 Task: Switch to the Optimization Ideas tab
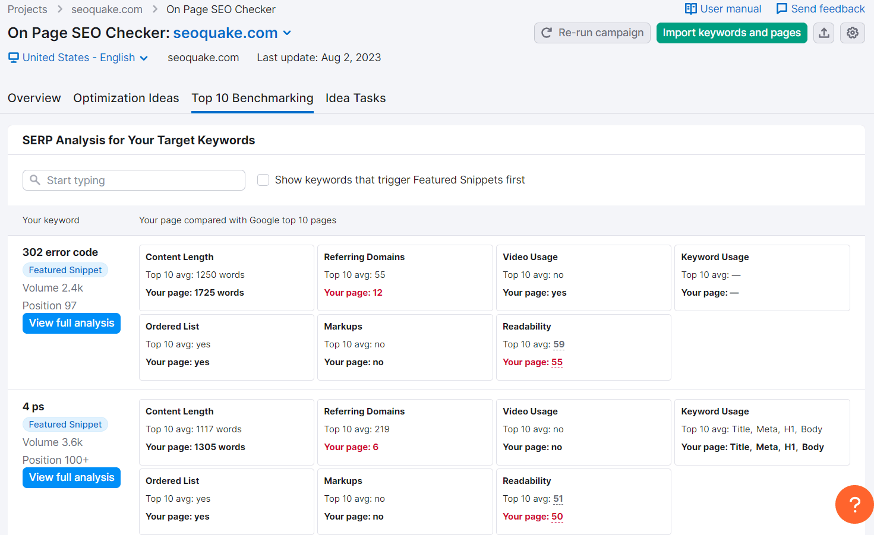(126, 98)
